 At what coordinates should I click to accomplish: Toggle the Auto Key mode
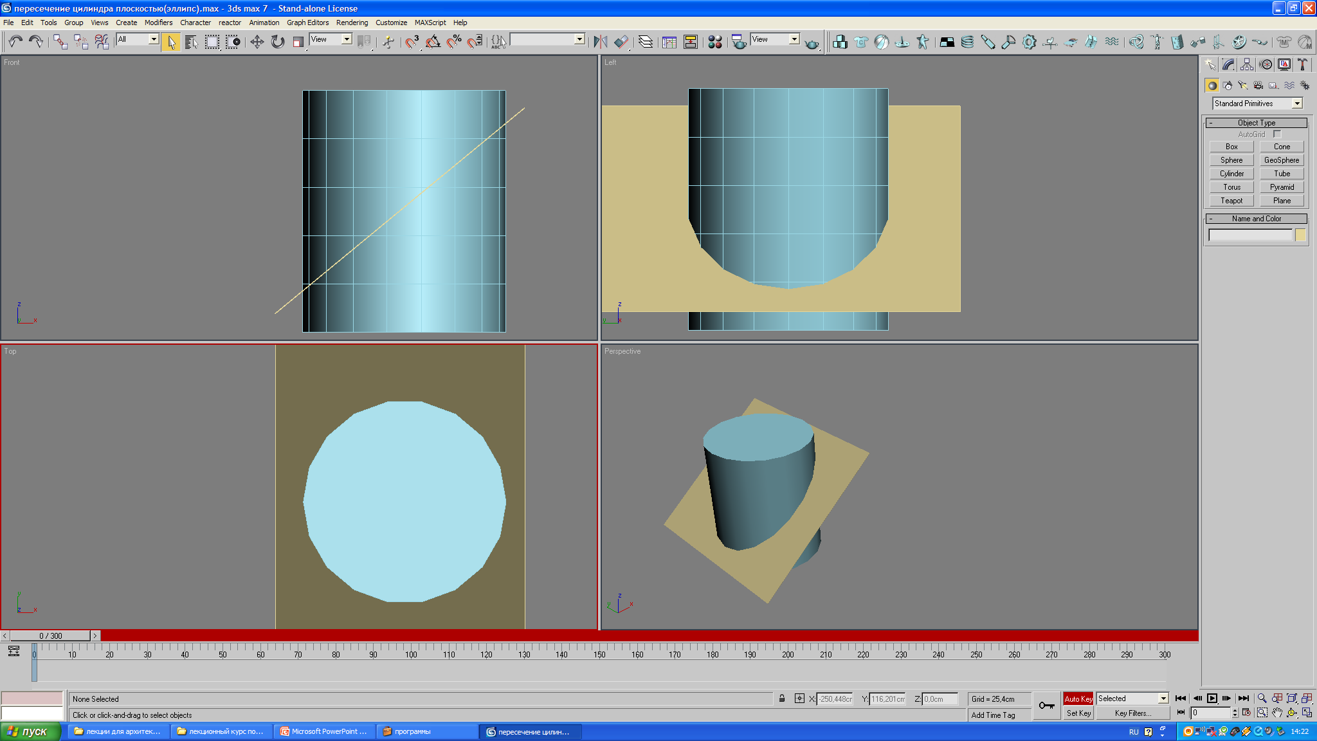tap(1078, 699)
